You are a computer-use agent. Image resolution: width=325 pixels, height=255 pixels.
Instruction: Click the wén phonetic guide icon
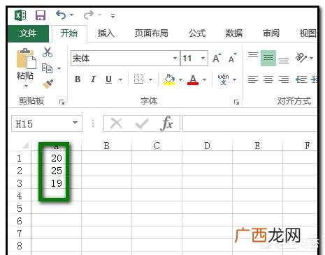point(223,79)
